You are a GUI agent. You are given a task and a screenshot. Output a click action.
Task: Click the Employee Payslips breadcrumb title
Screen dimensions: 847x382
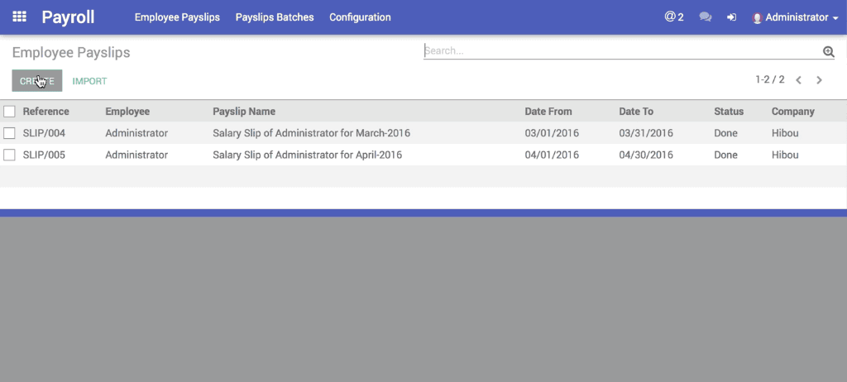71,52
